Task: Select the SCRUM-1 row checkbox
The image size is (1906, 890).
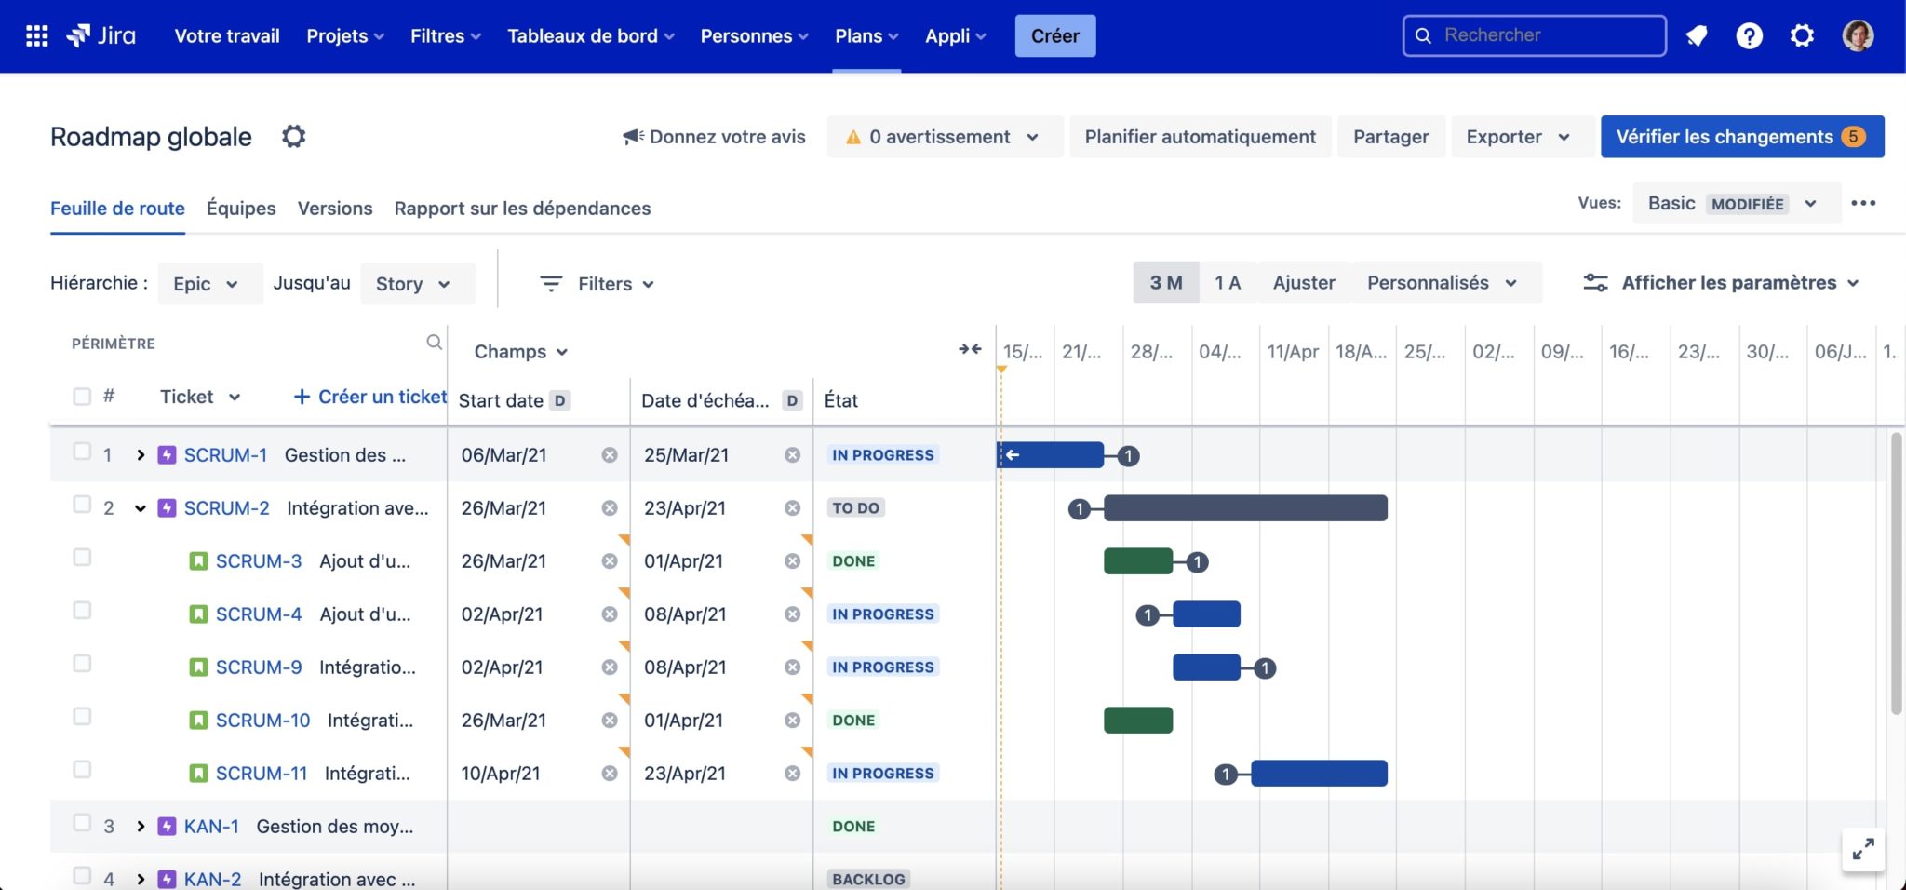Action: [82, 454]
